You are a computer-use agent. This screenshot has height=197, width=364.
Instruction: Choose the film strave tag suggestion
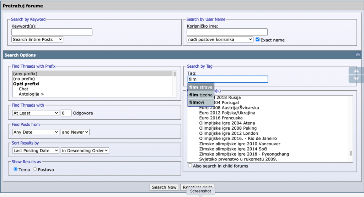pos(201,87)
